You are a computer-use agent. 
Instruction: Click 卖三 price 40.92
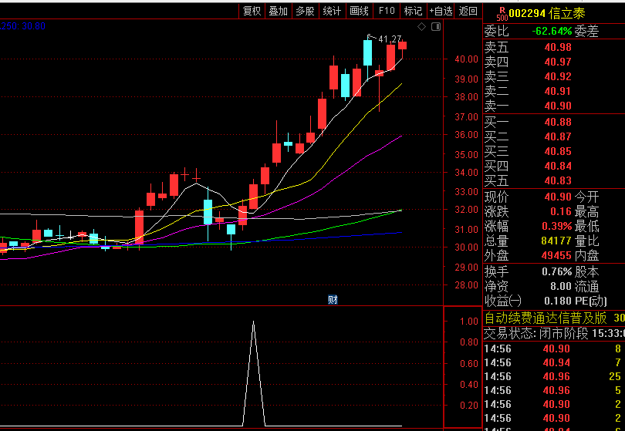coord(558,76)
